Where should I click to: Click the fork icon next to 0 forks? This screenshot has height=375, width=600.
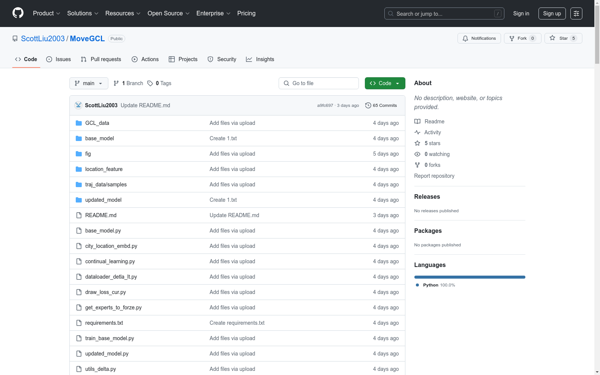pyautogui.click(x=417, y=165)
